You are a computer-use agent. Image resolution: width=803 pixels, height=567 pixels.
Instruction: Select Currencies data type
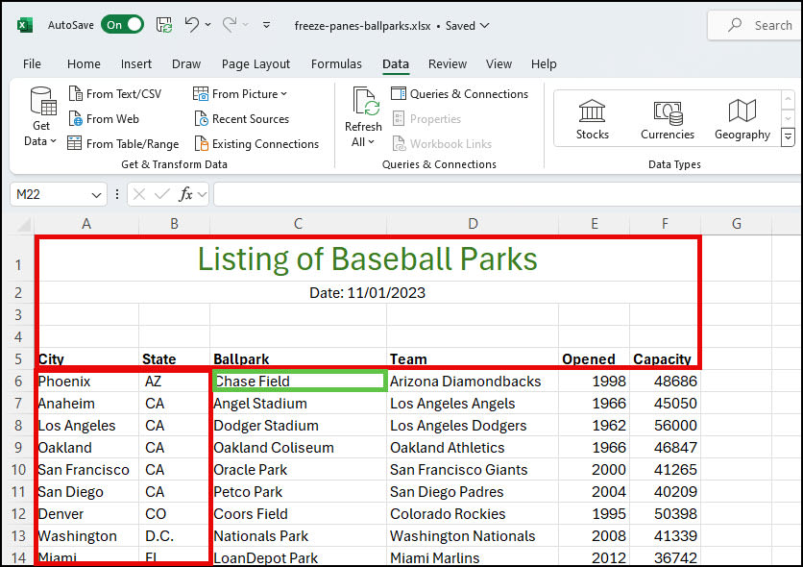pyautogui.click(x=667, y=118)
